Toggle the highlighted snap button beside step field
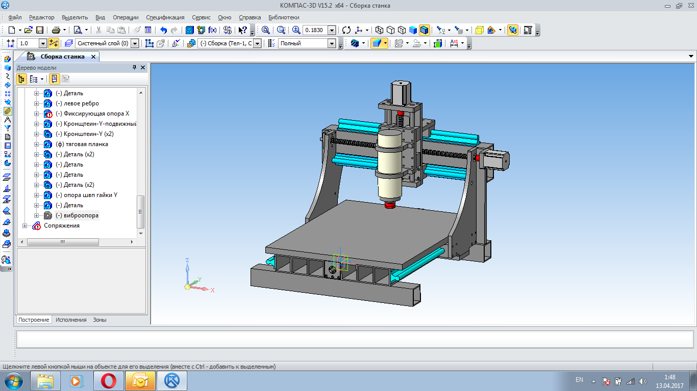The image size is (697, 391). (x=54, y=43)
